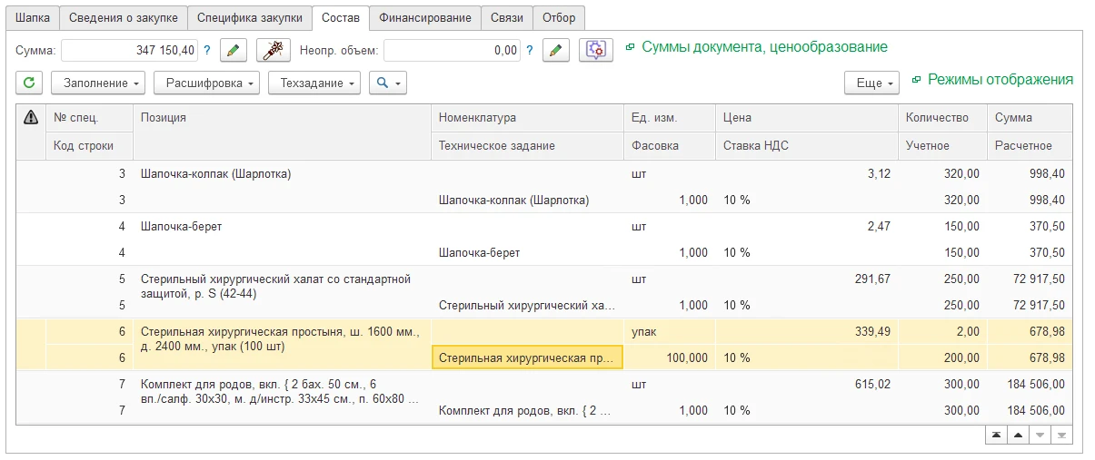The image size is (1095, 460).
Task: Expand Суммы документа, ценообразование section
Action: 756,46
